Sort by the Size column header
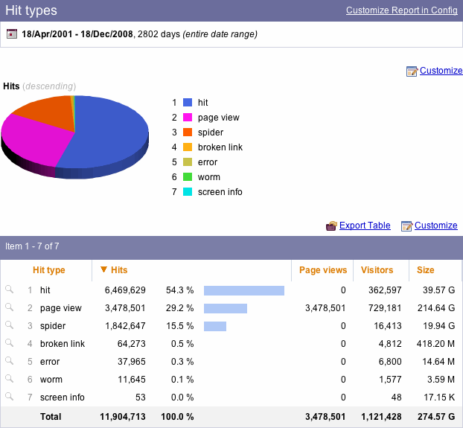This screenshot has height=428, width=463. pos(425,270)
